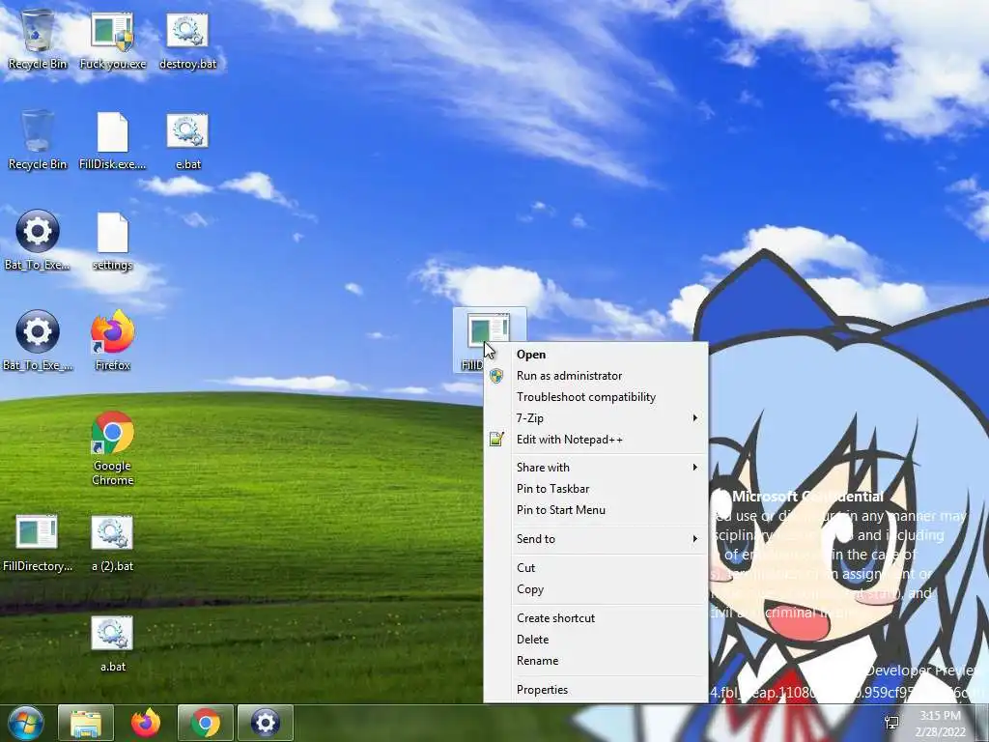Choose Pin to Start Menu
989x742 pixels.
596,510
